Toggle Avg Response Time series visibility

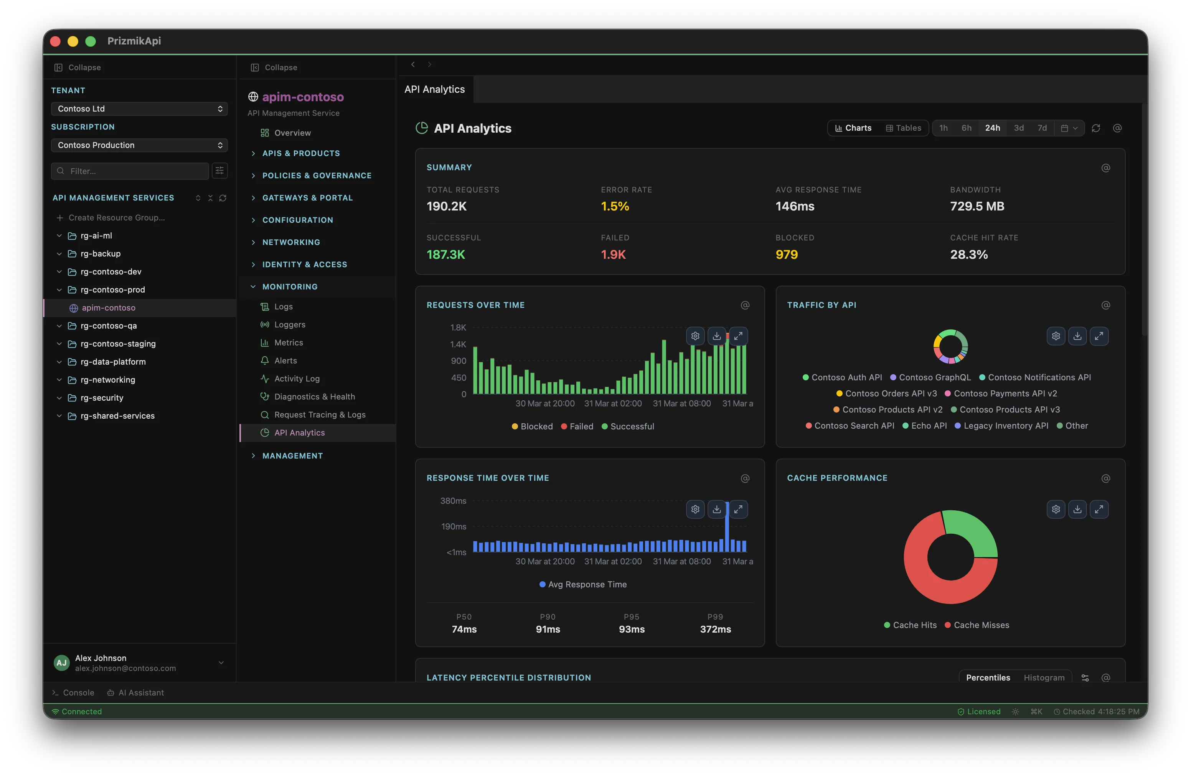click(x=583, y=584)
